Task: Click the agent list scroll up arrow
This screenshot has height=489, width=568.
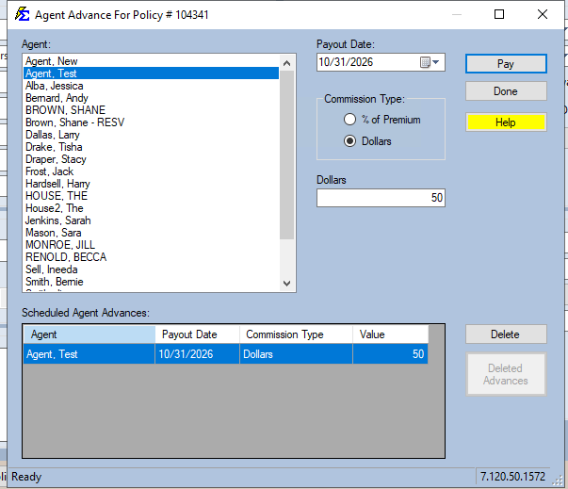Action: 287,63
